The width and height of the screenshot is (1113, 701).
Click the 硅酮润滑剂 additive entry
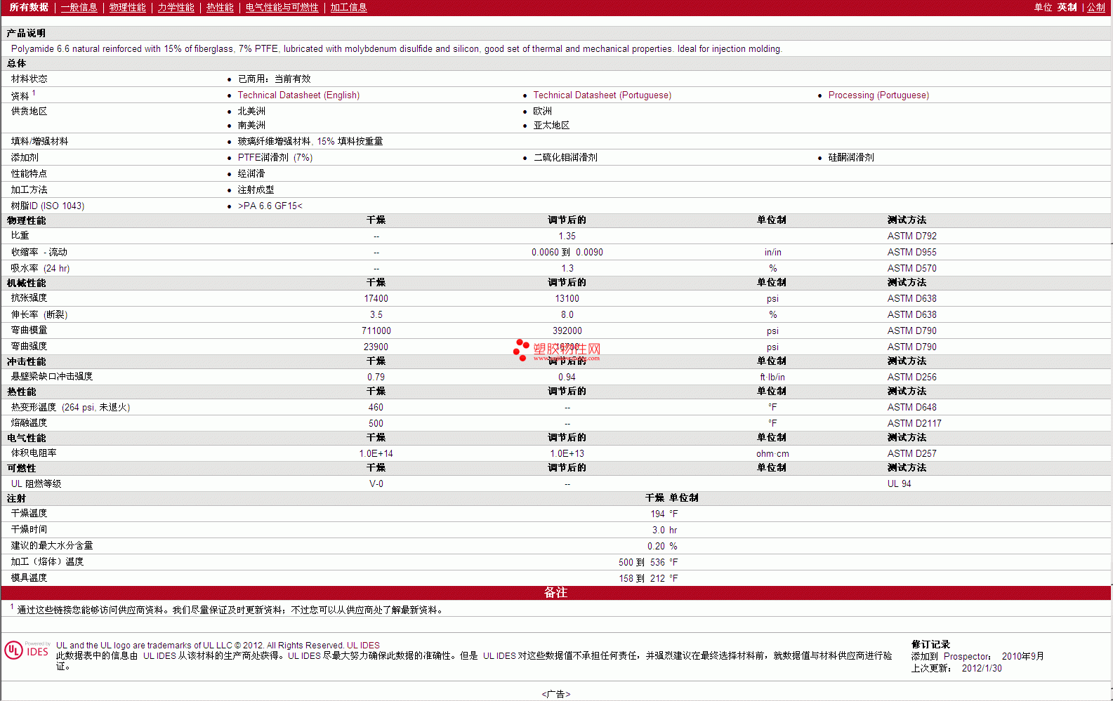tap(851, 157)
